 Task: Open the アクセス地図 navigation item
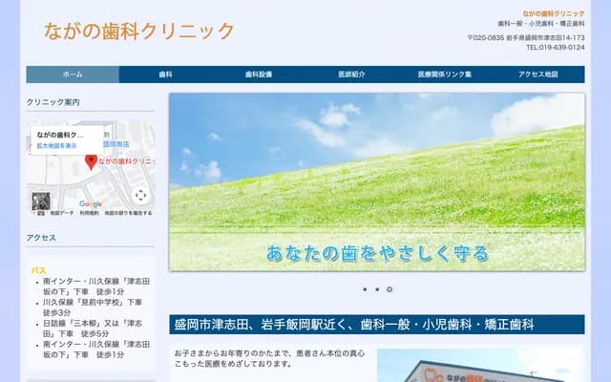point(537,74)
